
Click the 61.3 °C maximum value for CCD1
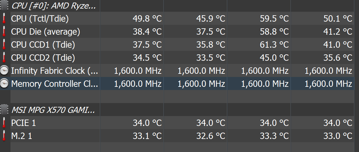pos(274,45)
